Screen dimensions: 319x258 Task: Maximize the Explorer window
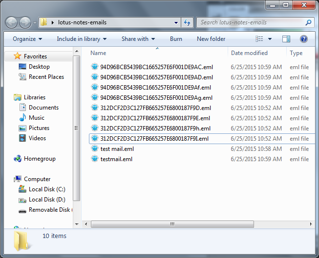click(x=286, y=5)
